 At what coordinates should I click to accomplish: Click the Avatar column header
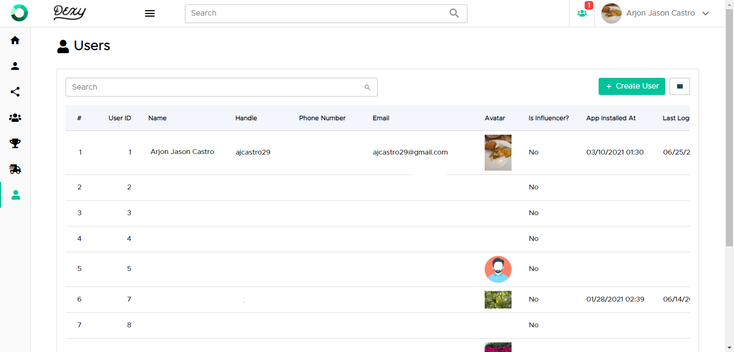tap(495, 118)
